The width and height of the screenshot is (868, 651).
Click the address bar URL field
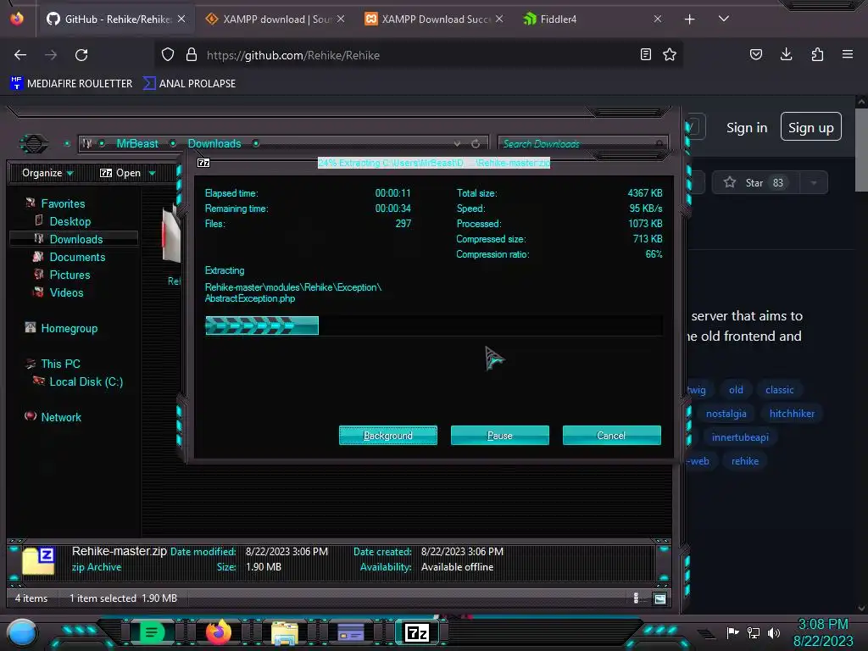pos(420,55)
